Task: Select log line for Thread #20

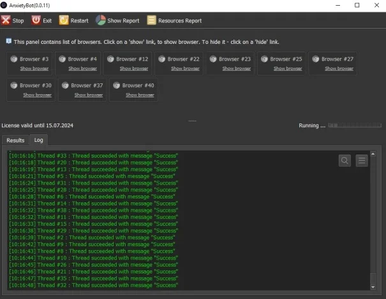Action: click(x=94, y=163)
